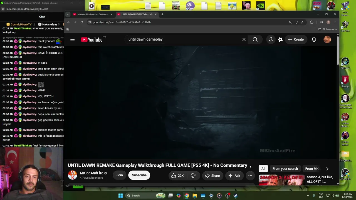The height and width of the screenshot is (200, 356).
Task: Open the zoom magnifier icon in address bar
Action: (290, 22)
